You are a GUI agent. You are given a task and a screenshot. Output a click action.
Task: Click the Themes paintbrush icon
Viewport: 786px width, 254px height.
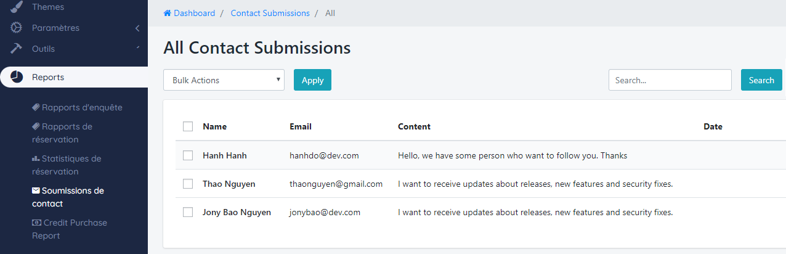point(17,7)
